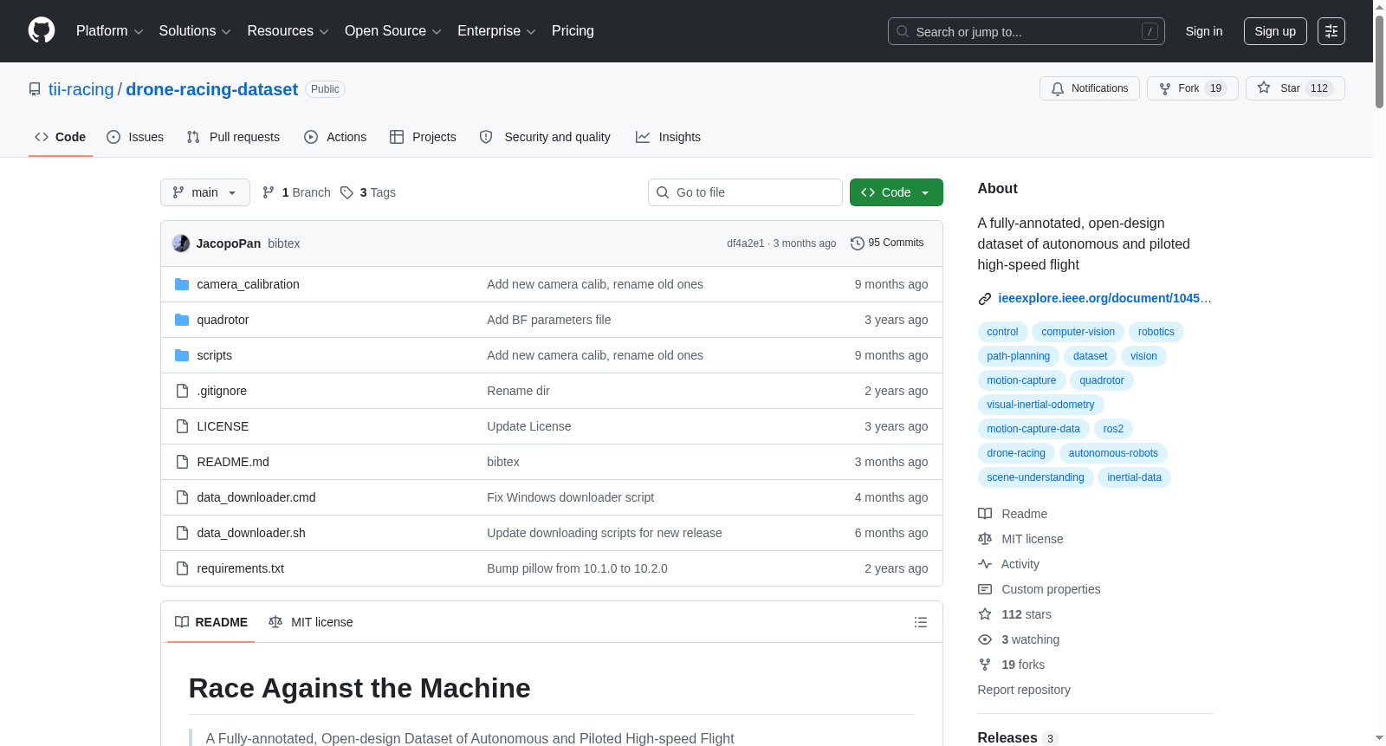The image size is (1386, 746).
Task: Open the README.md file
Action: [x=233, y=462]
